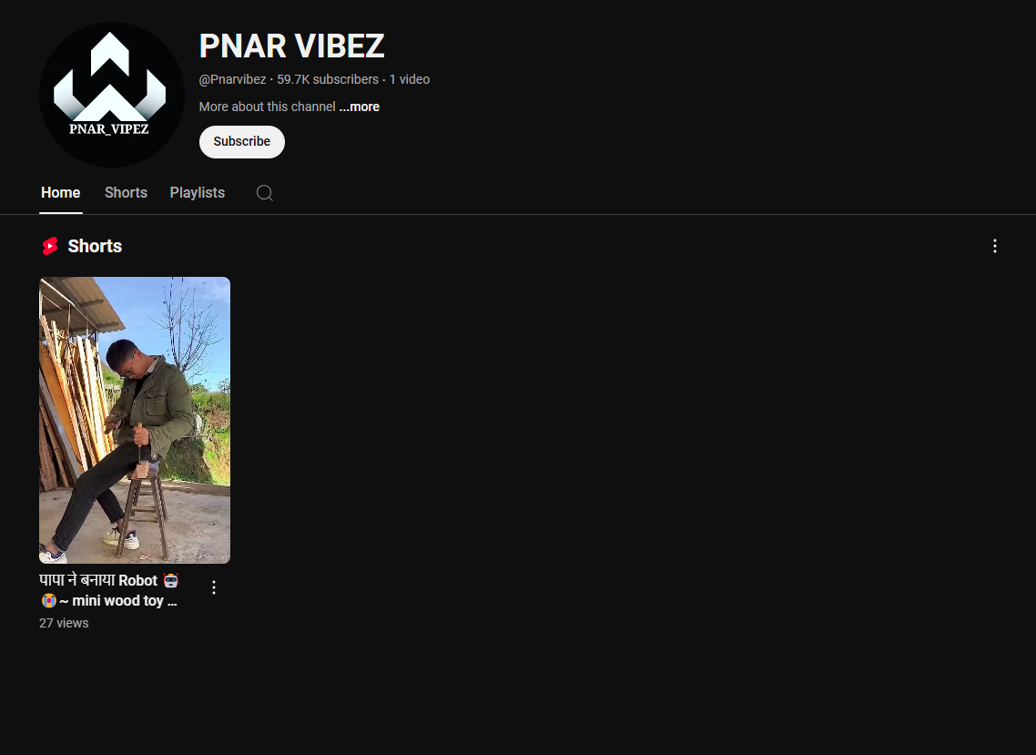Click the Shorts section heading

pos(96,246)
